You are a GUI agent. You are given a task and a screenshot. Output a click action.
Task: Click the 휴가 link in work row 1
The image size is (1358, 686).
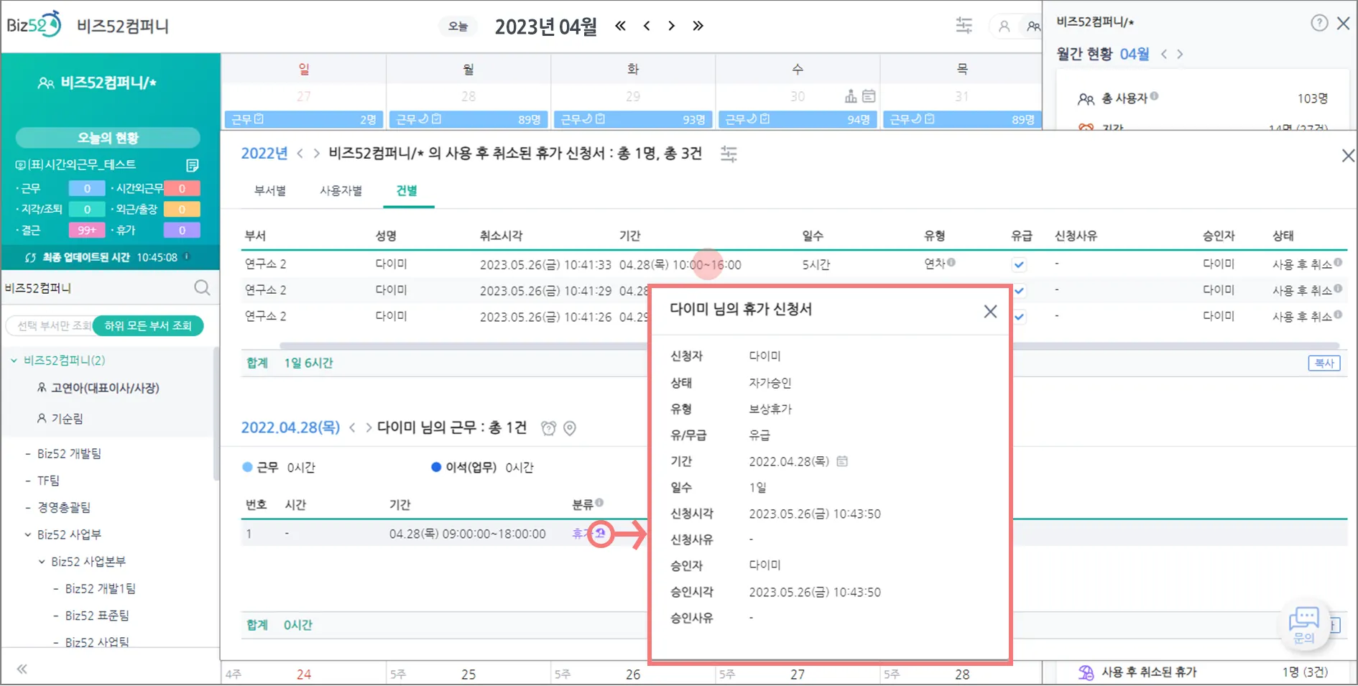[581, 534]
